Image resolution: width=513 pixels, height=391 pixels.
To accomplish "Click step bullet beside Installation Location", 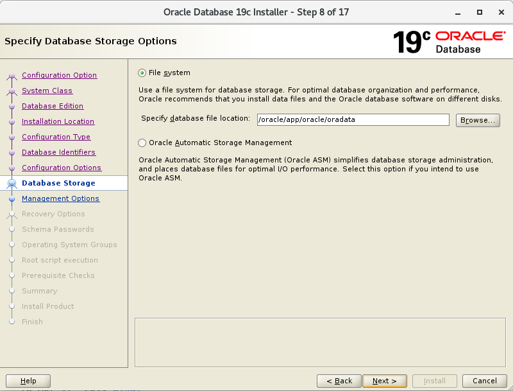I will tap(12, 122).
